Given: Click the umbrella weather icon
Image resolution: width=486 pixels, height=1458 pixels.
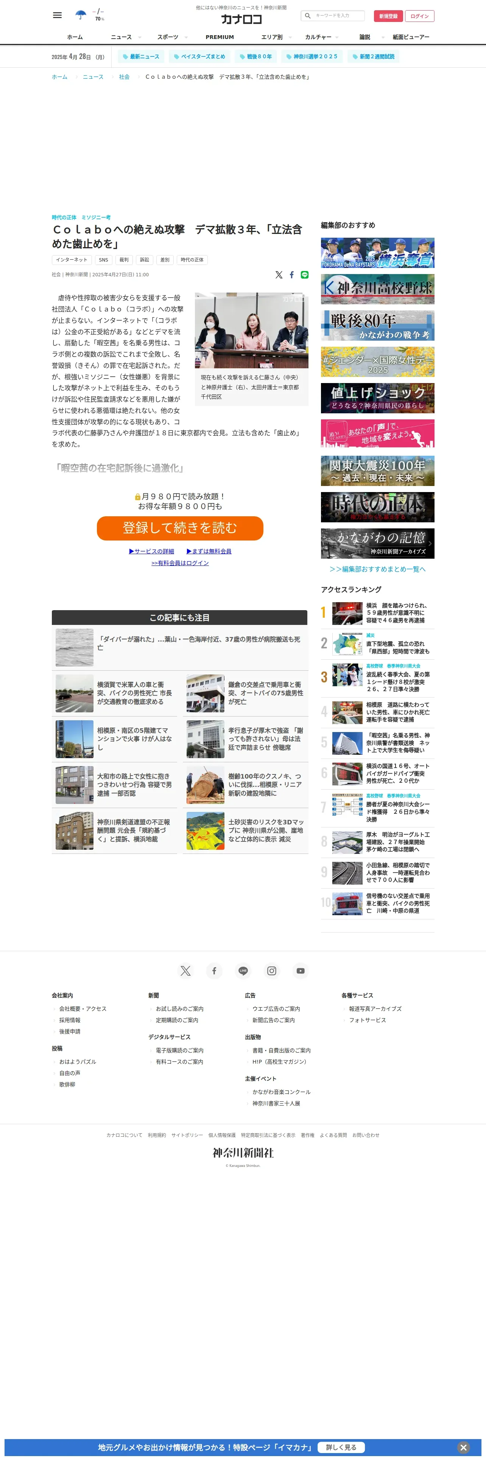Looking at the screenshot, I should 81,15.
